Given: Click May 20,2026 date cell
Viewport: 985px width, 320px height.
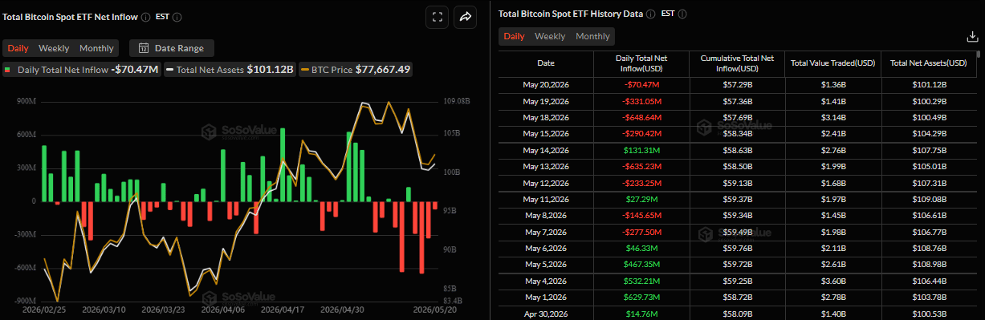Looking at the screenshot, I should coord(546,84).
